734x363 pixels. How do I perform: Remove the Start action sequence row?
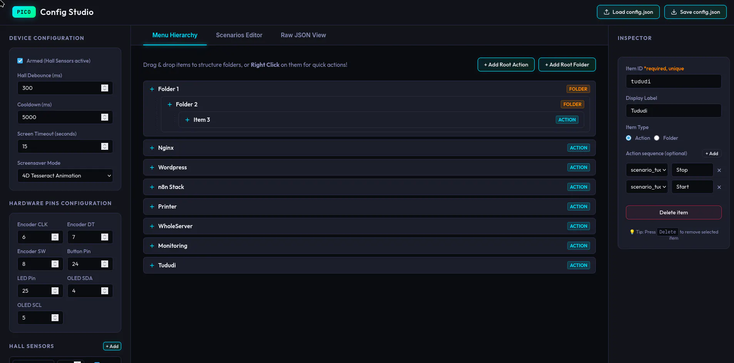click(x=719, y=187)
